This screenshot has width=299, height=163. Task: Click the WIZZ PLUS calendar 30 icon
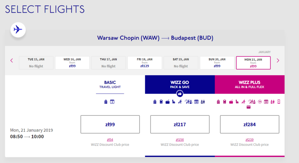click(x=266, y=102)
